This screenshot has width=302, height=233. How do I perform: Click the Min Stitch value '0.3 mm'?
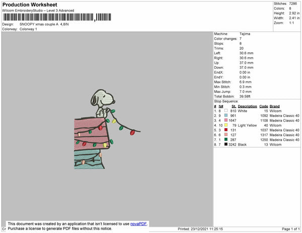click(x=246, y=87)
